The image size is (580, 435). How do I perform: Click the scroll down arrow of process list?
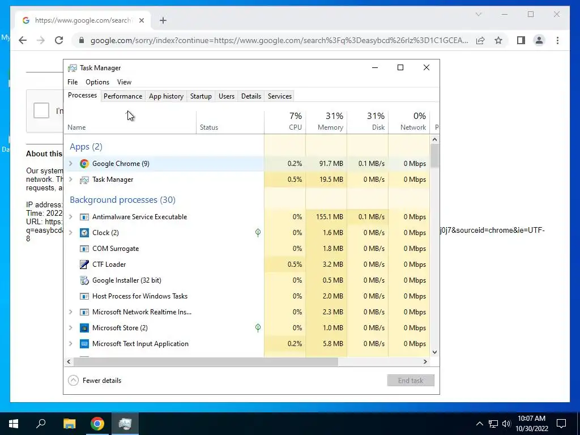click(x=434, y=352)
